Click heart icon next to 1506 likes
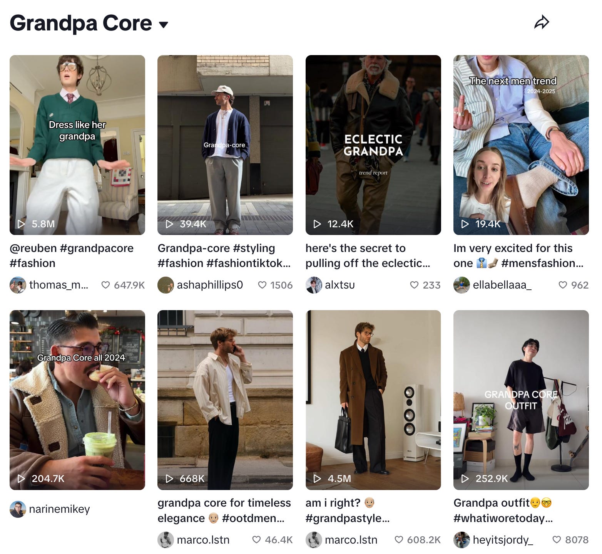 [x=262, y=285]
